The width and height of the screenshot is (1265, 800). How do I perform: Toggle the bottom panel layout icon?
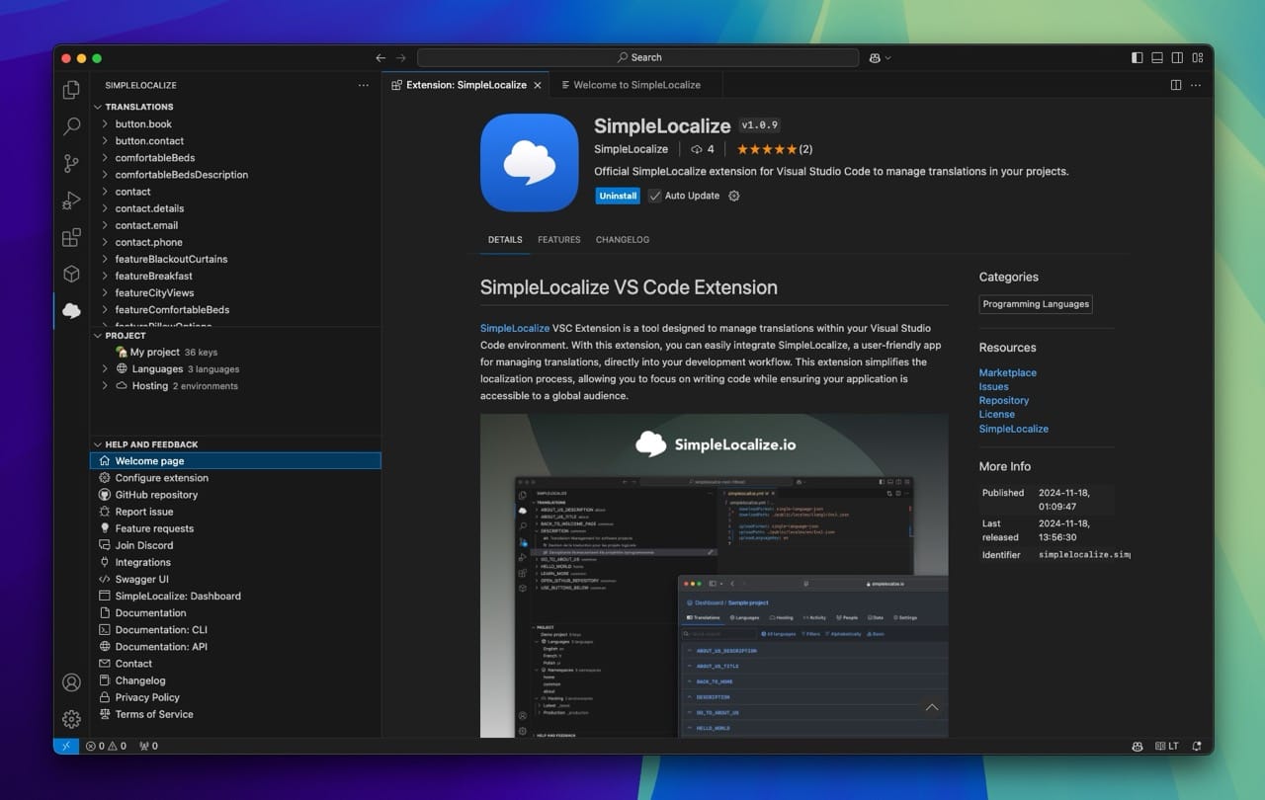pos(1157,57)
